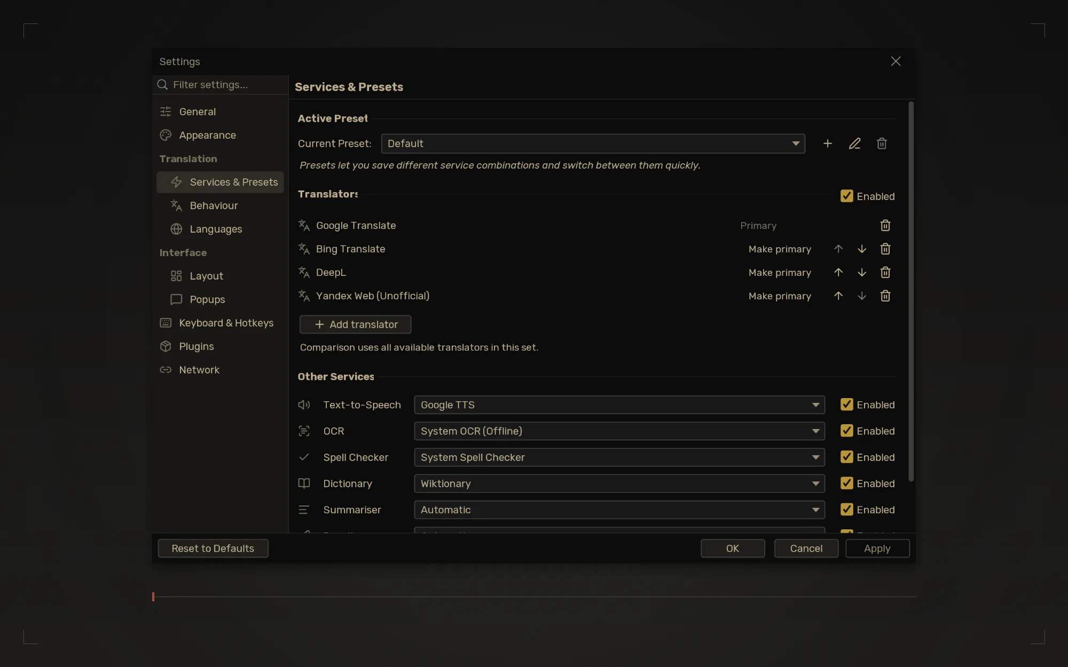
Task: Open Spell Checker service dropdown
Action: click(619, 457)
